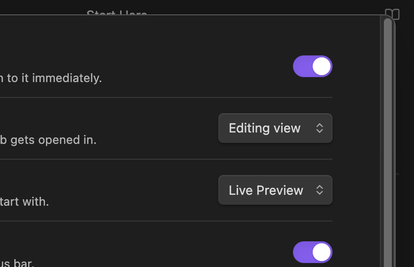414x267 pixels.
Task: Open the Editing view dropdown
Action: pyautogui.click(x=275, y=129)
